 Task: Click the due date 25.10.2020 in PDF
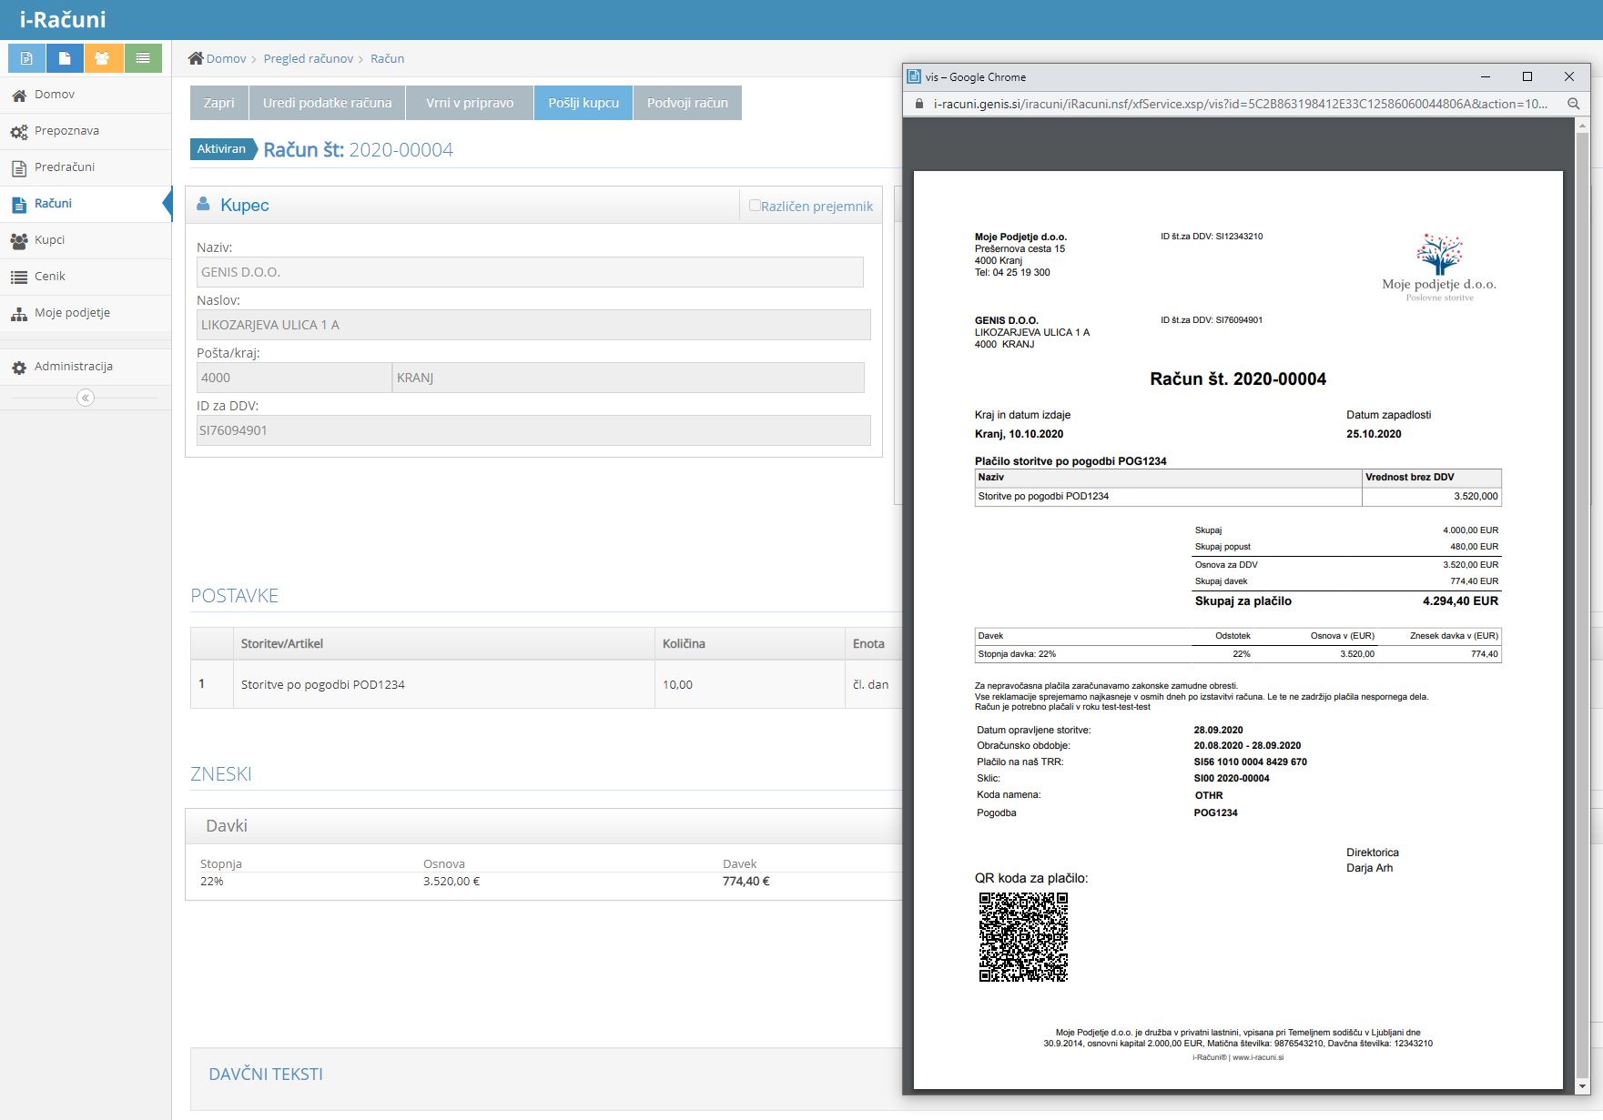point(1374,434)
